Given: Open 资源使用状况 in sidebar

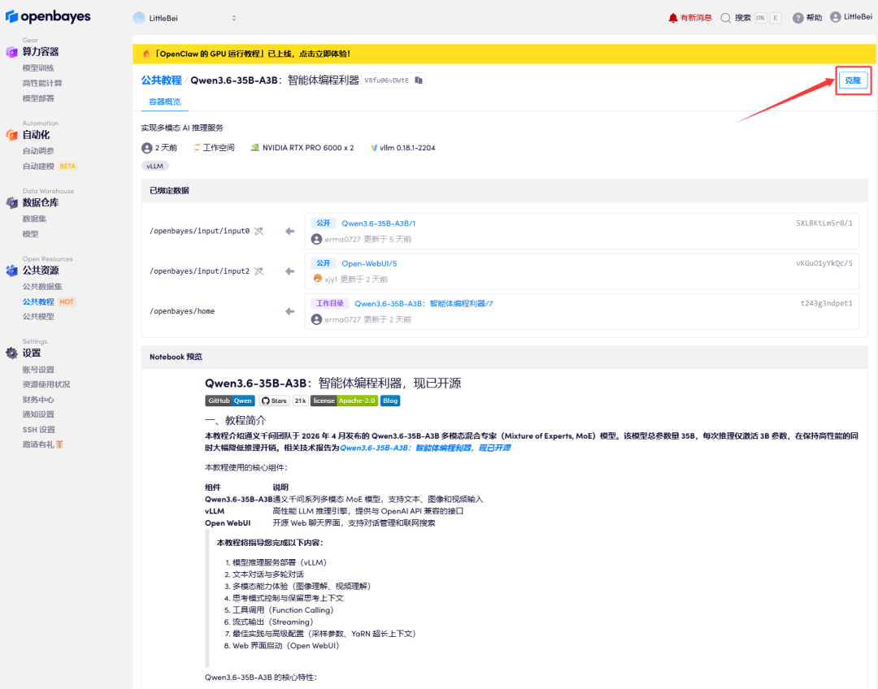Looking at the screenshot, I should (46, 384).
